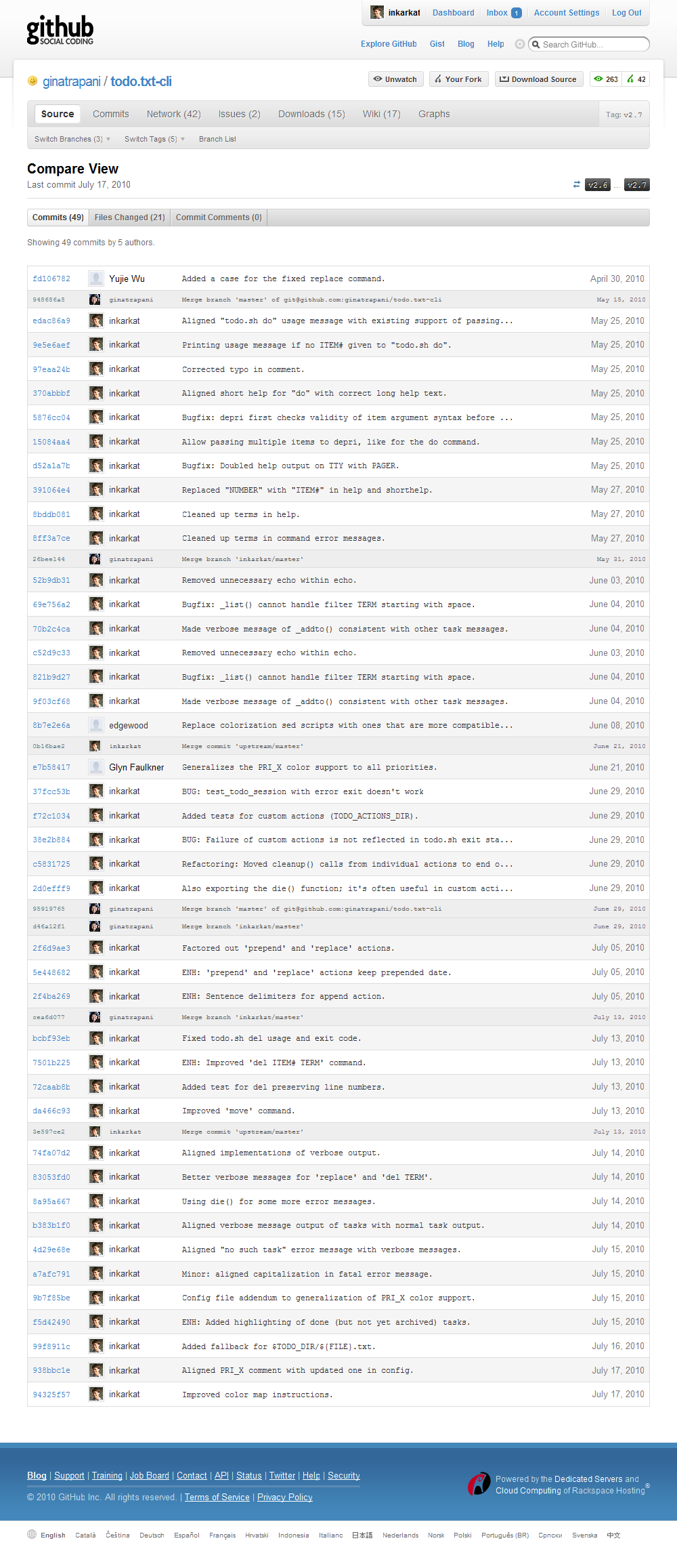677x1547 pixels.
Task: Toggle the Unwatch button for this repository
Action: coord(396,79)
